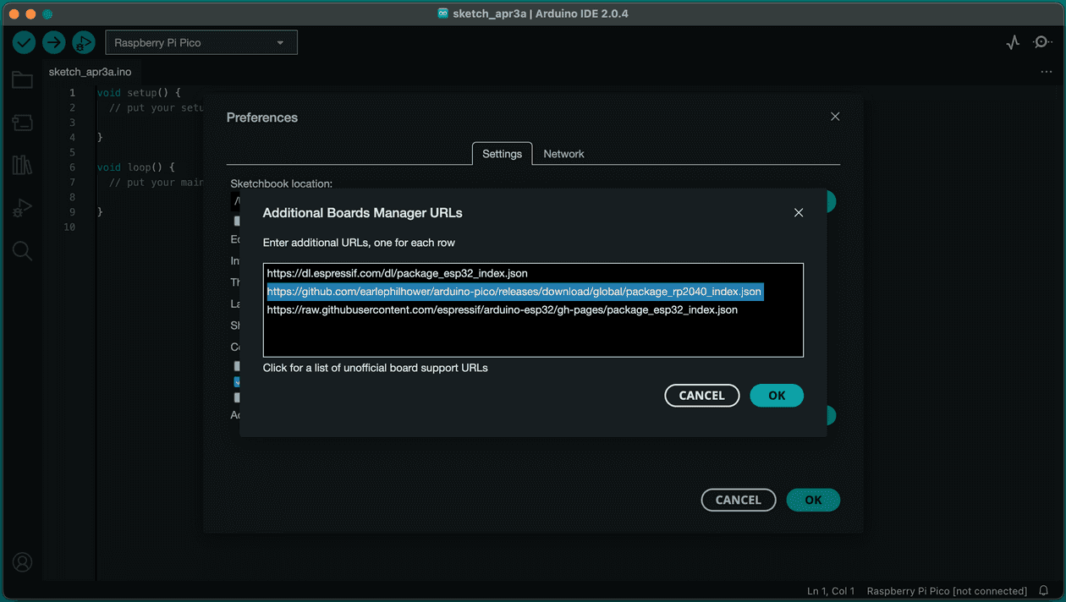Open the Search sidebar panel

pyautogui.click(x=22, y=251)
